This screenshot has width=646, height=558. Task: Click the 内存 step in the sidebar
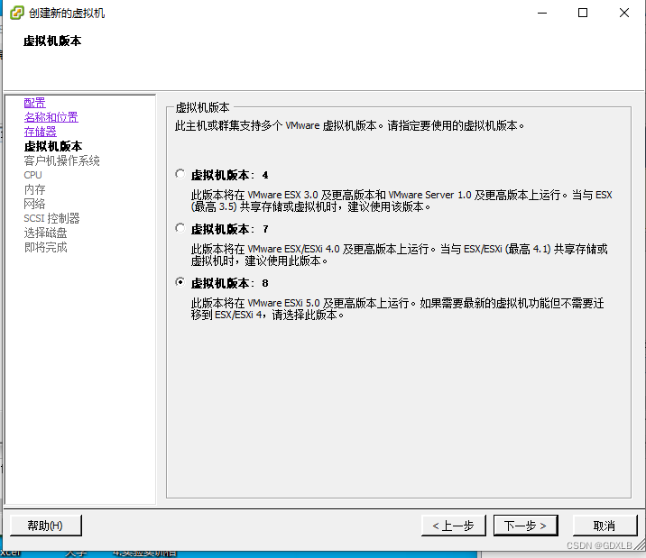(34, 189)
